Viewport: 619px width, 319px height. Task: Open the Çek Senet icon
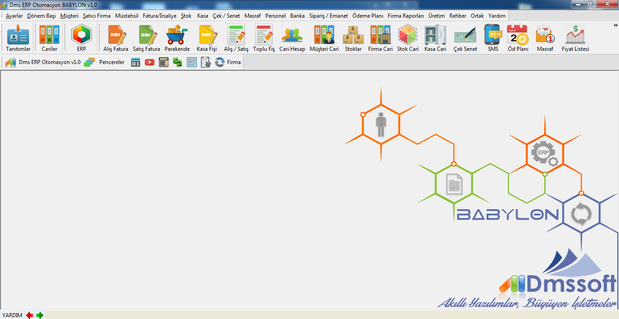point(465,38)
